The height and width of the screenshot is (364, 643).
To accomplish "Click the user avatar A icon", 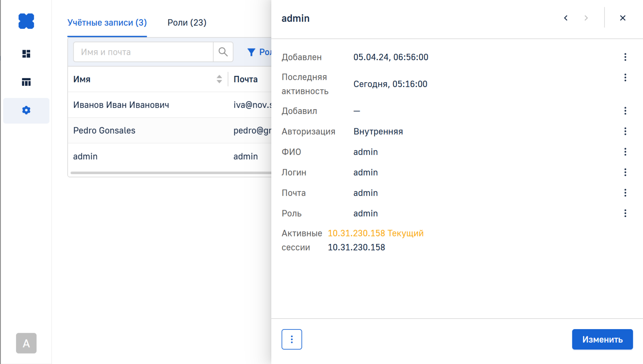I will click(x=26, y=343).
